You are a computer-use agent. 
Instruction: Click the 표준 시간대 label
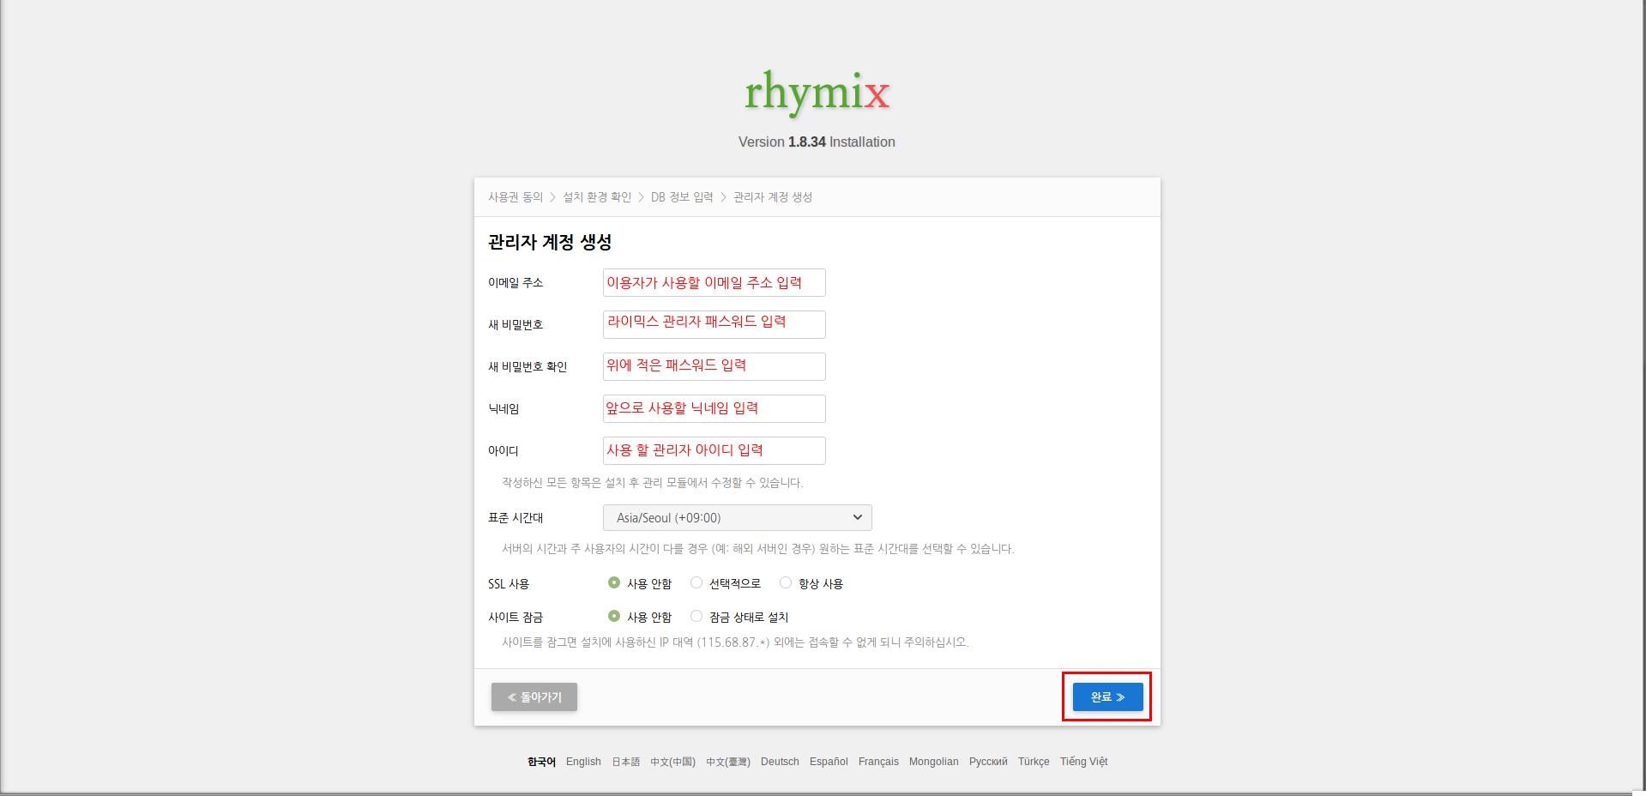point(516,518)
